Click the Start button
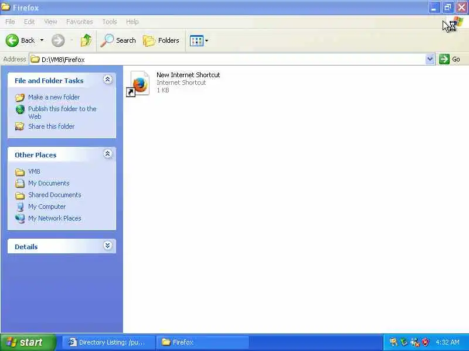The height and width of the screenshot is (351, 469). click(28, 342)
